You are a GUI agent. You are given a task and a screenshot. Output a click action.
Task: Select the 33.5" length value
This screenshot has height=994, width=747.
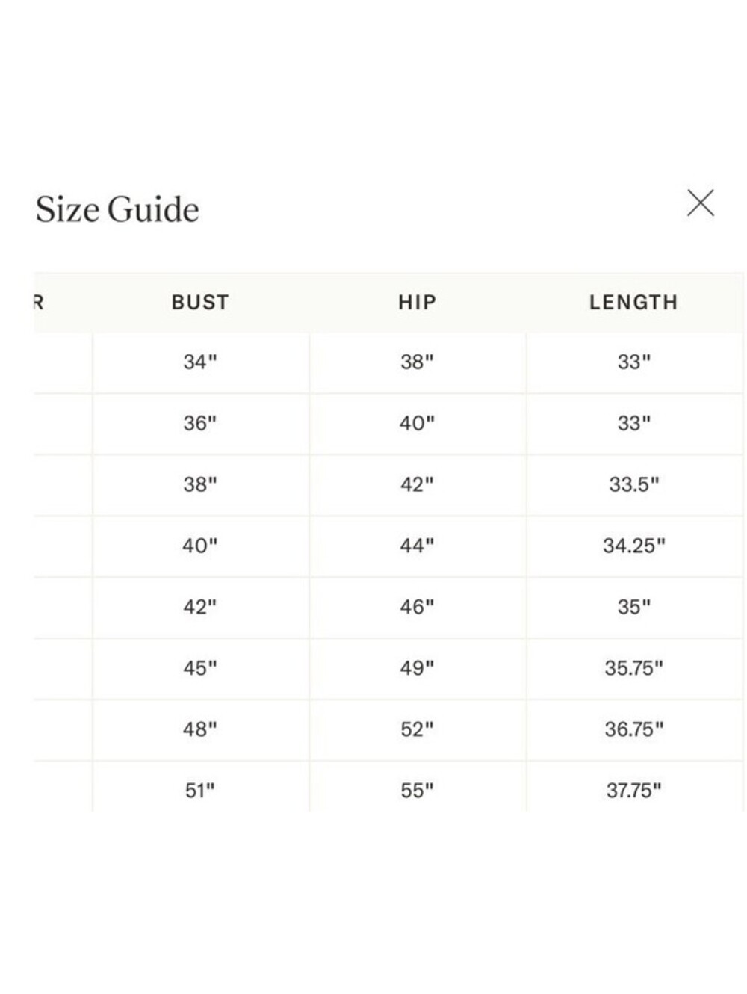pos(633,484)
